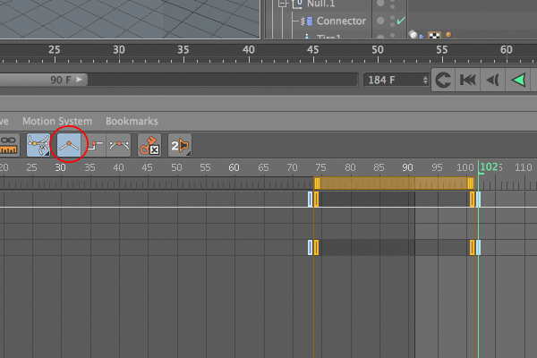537x358 pixels.
Task: Click the Connector object icon
Action: click(307, 21)
